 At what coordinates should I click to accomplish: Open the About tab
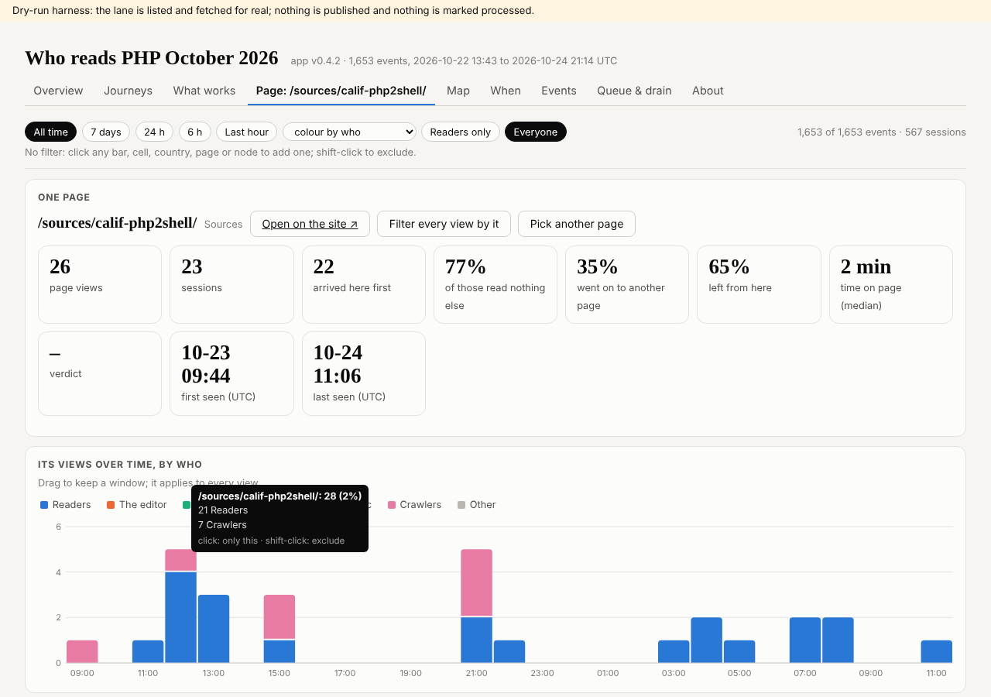point(708,91)
